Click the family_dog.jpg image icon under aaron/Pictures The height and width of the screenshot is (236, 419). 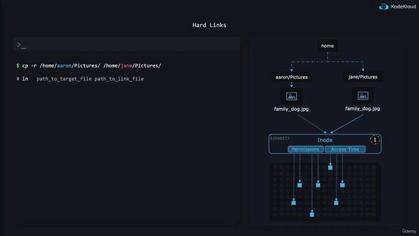[291, 96]
